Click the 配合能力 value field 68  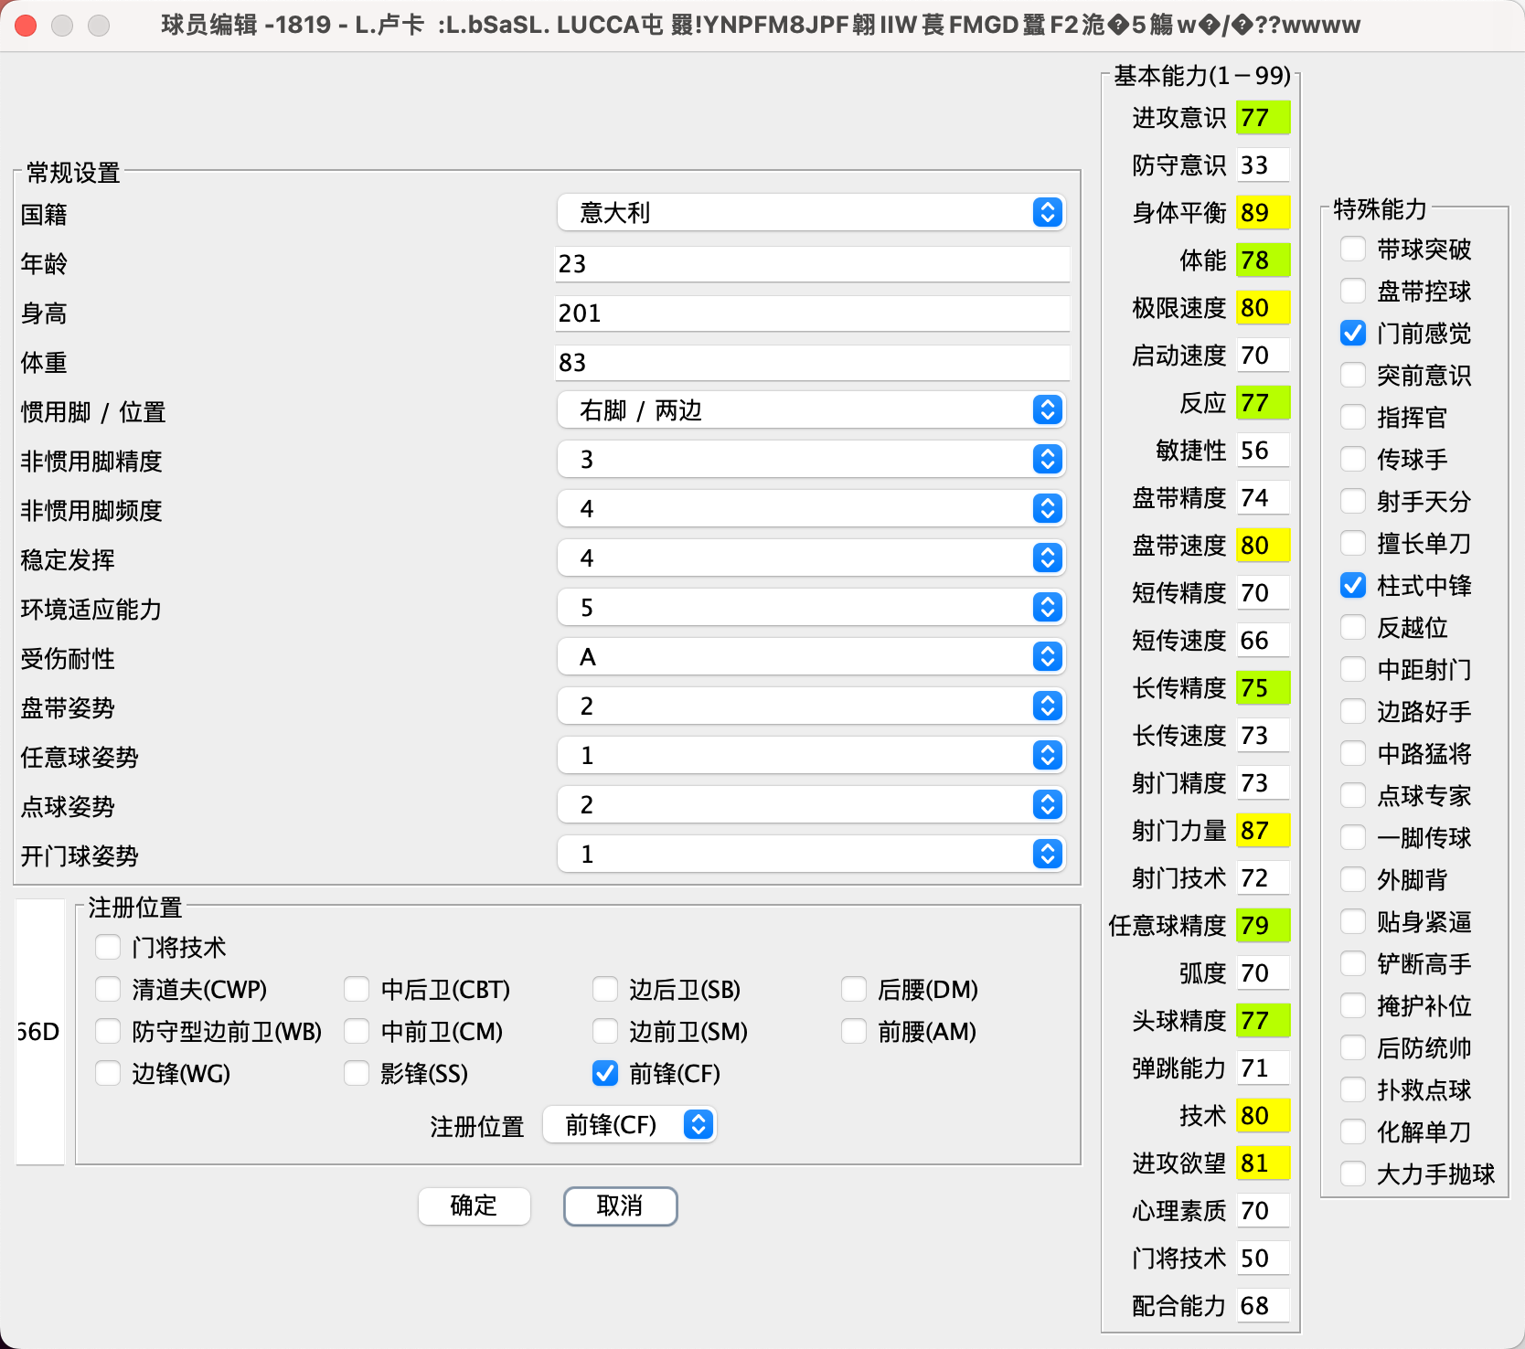[1263, 1306]
